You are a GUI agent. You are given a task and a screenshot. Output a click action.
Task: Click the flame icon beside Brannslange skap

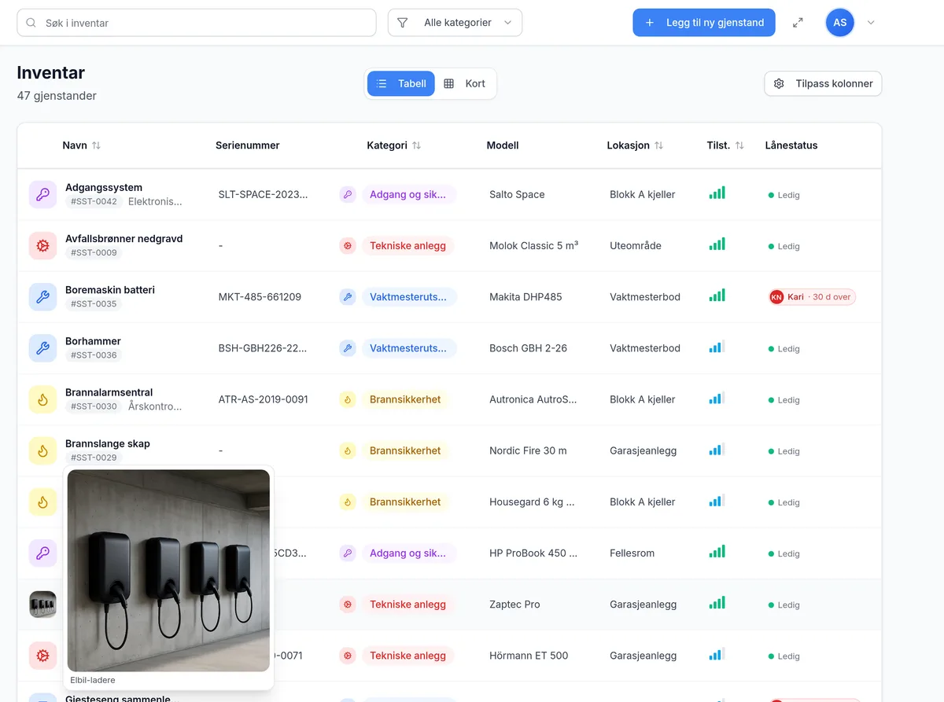click(42, 450)
